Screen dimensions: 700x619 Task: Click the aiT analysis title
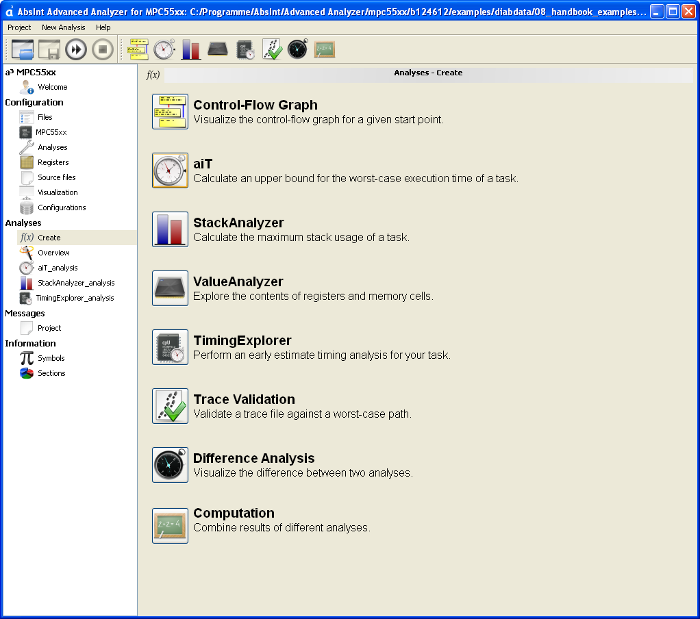[203, 164]
